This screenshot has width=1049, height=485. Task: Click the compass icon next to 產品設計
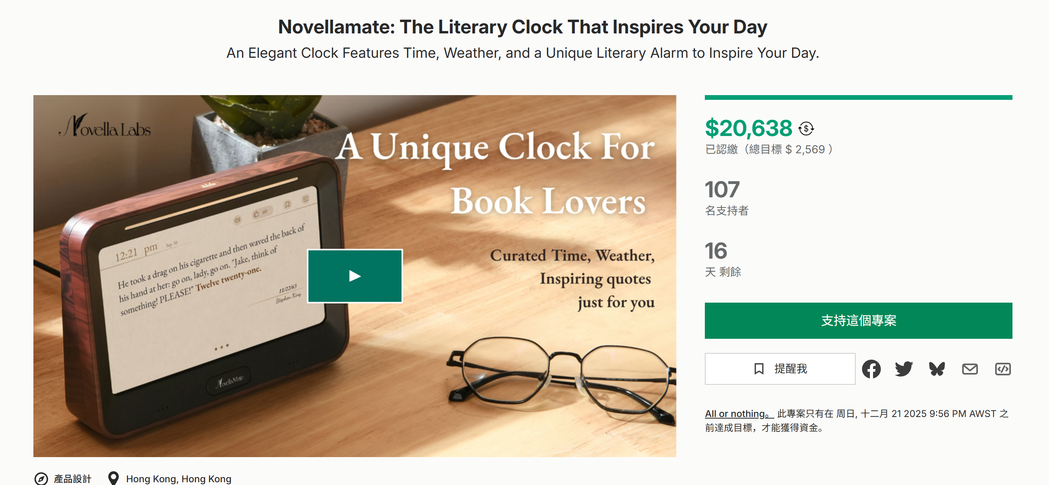click(41, 478)
